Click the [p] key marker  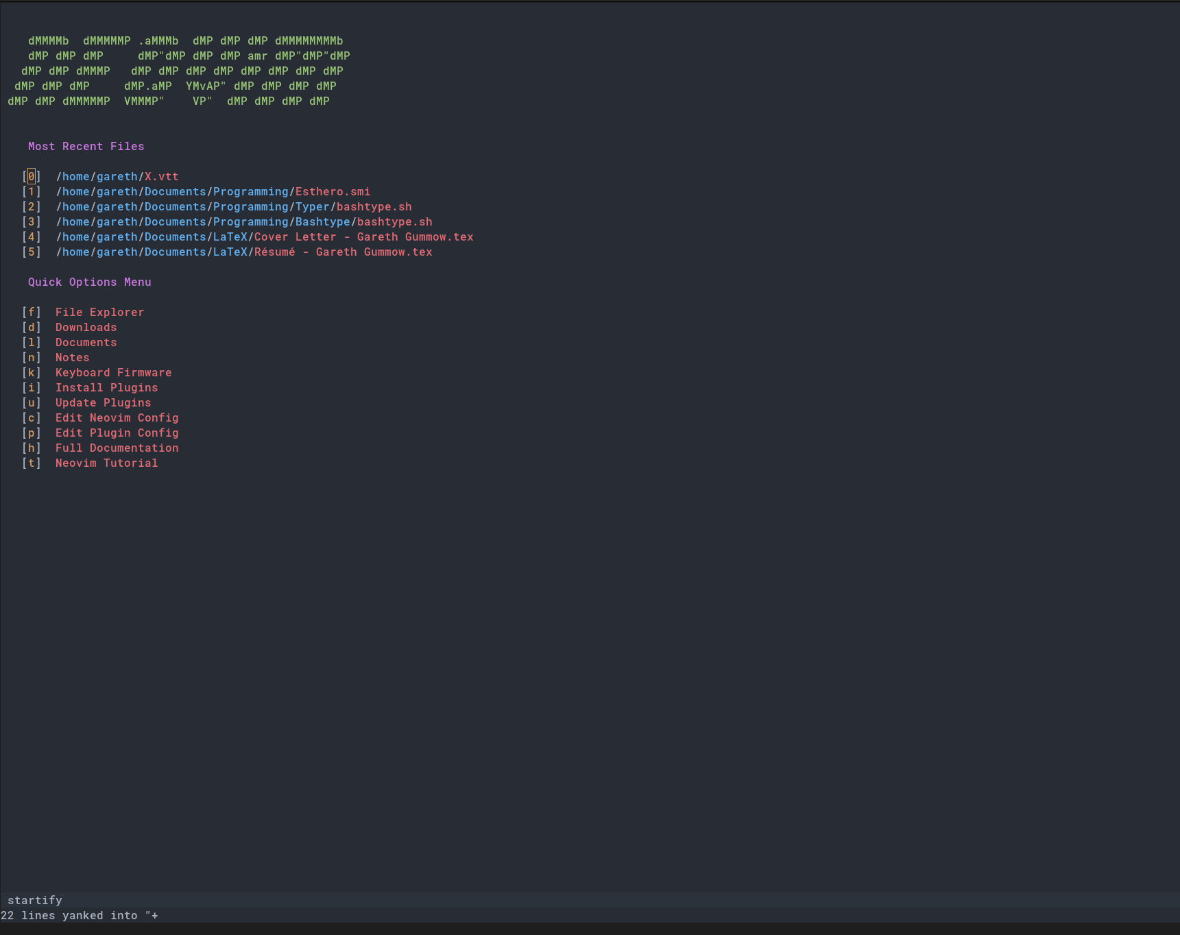pos(32,433)
